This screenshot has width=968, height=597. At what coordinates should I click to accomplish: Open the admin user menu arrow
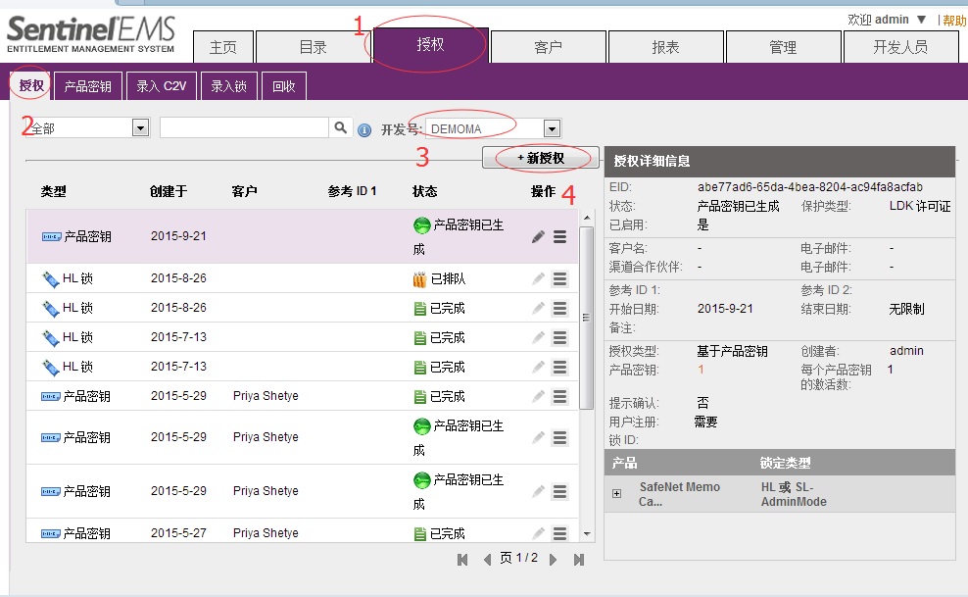921,20
